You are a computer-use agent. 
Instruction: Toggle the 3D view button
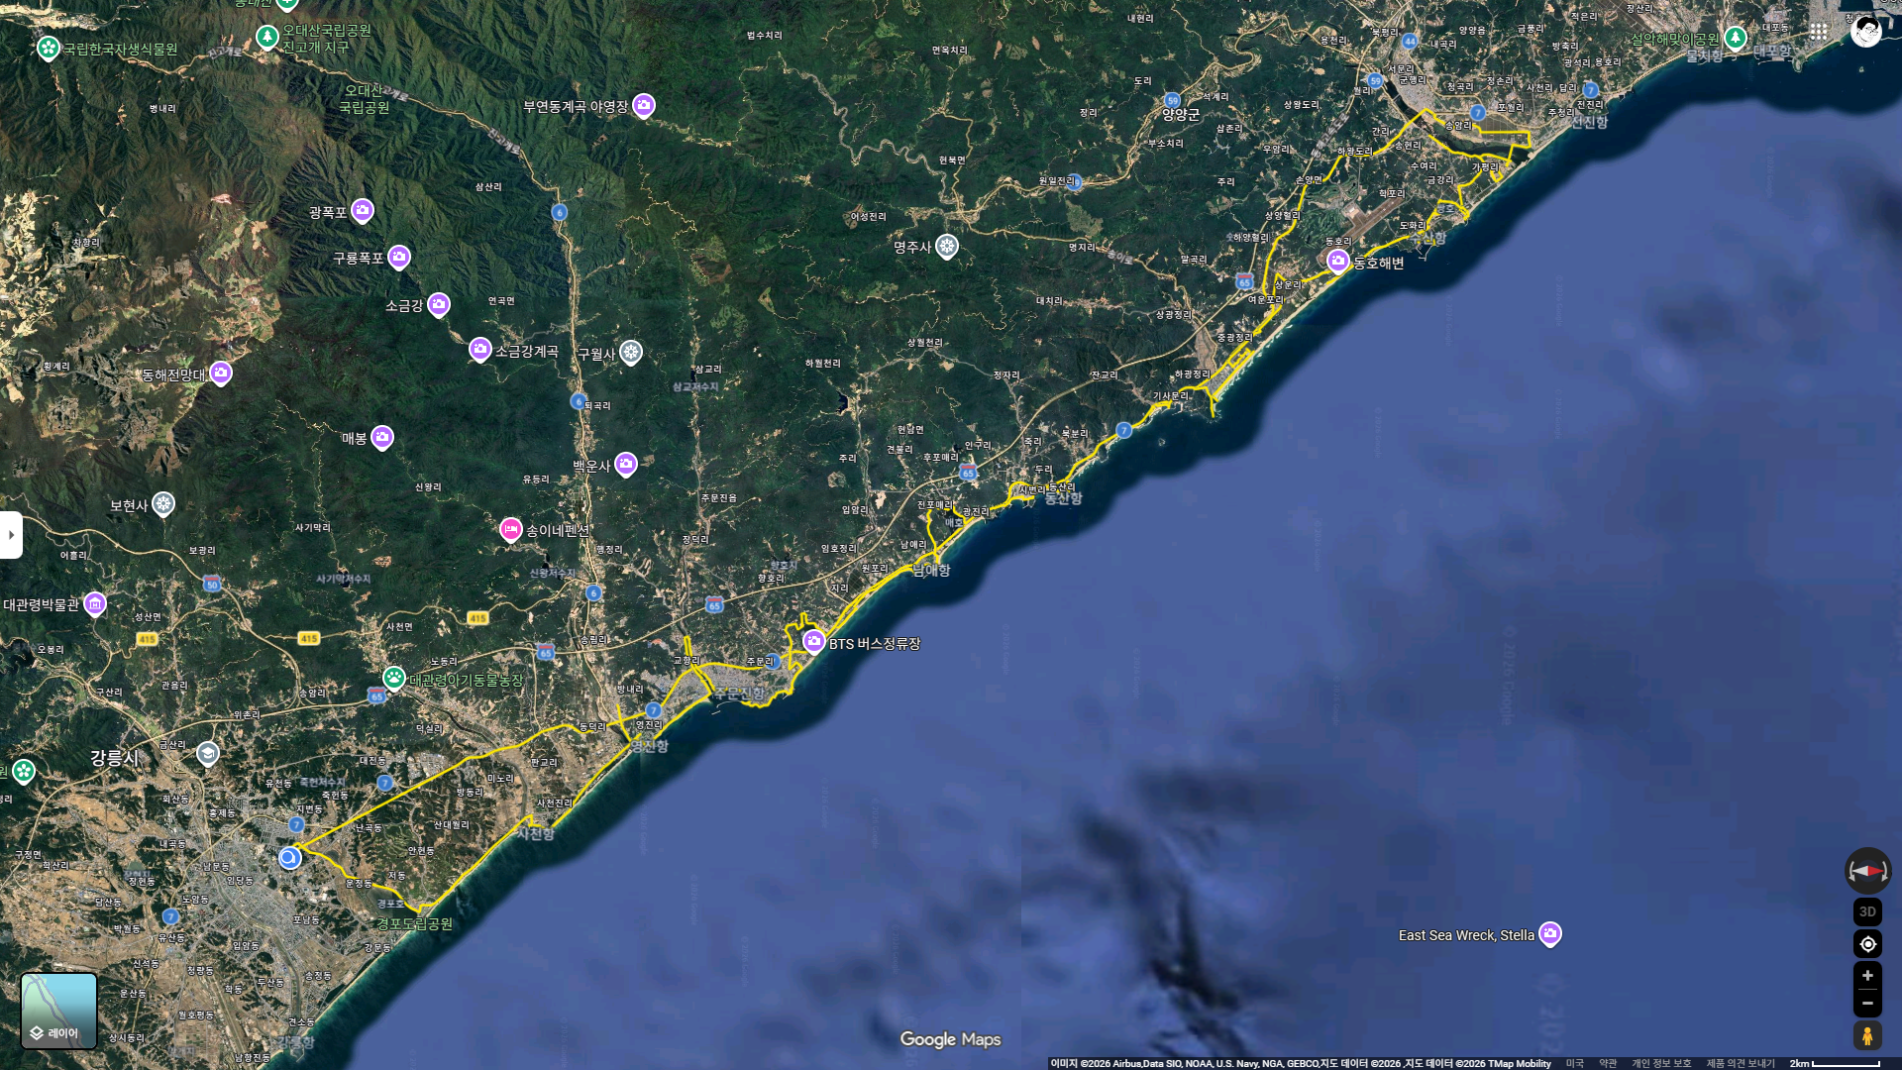click(x=1867, y=911)
